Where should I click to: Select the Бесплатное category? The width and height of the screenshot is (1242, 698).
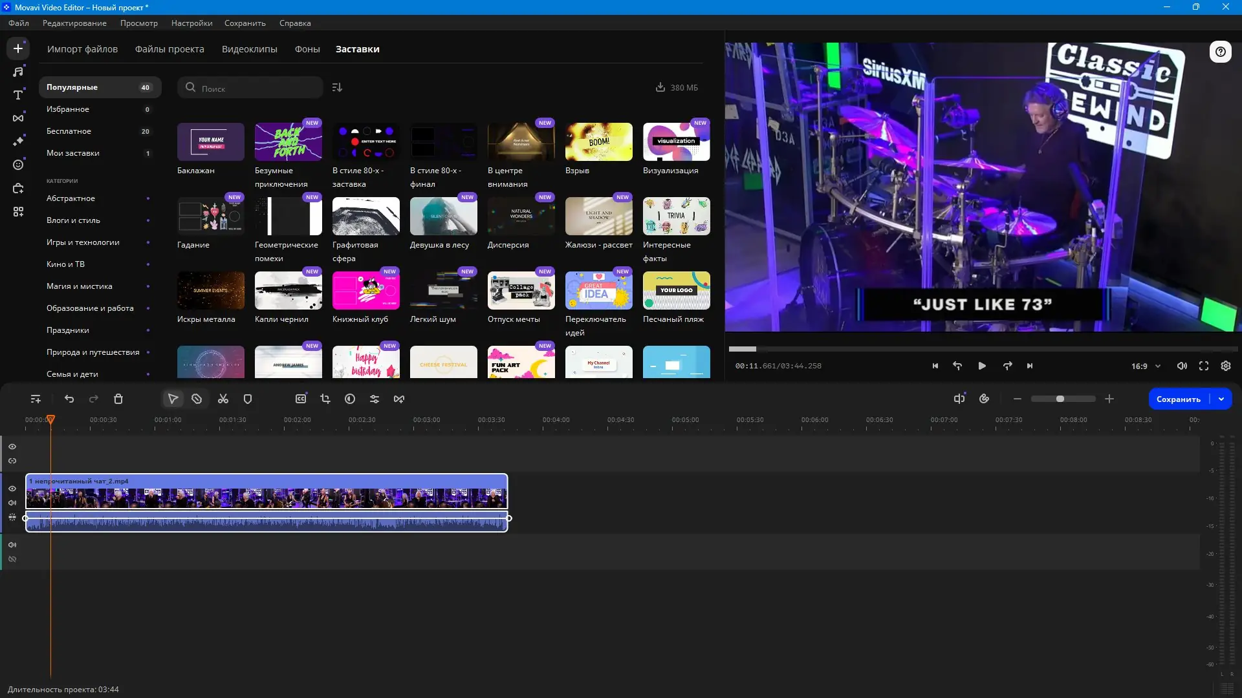click(x=69, y=131)
